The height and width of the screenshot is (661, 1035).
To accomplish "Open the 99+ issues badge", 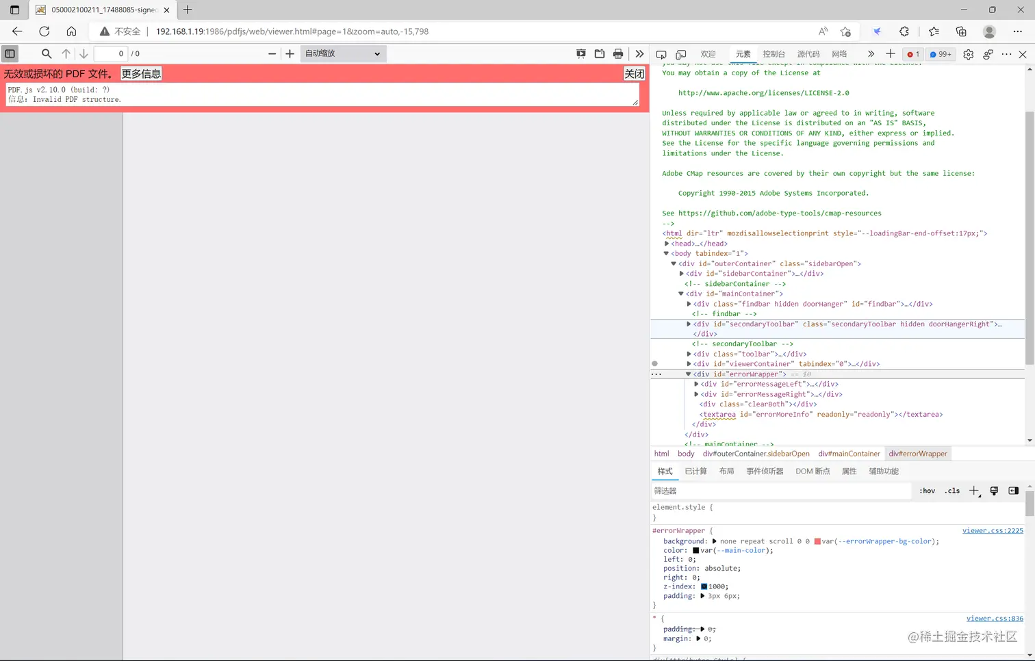I will [941, 54].
